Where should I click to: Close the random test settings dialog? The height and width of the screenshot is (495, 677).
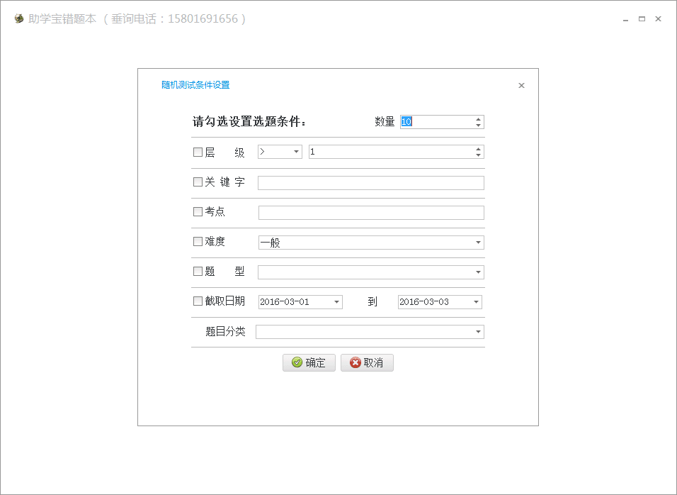tap(521, 86)
